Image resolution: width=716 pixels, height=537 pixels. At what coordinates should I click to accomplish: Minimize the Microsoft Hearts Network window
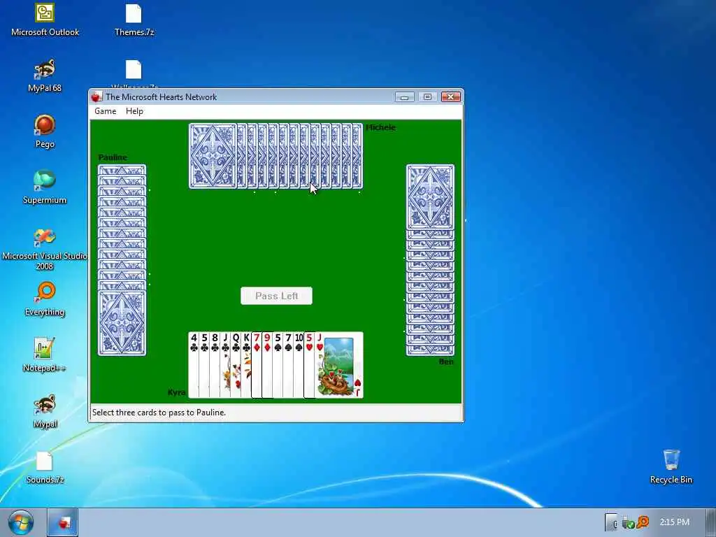[x=404, y=96]
